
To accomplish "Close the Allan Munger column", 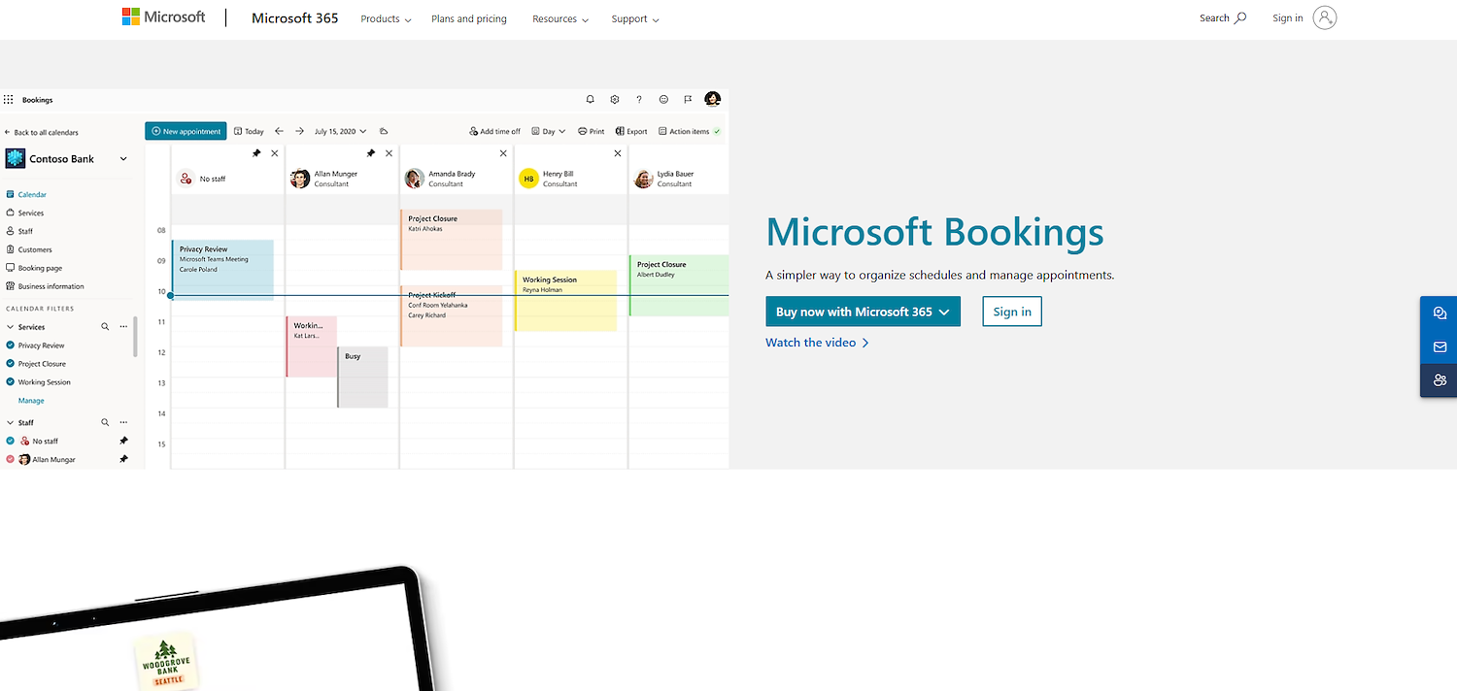I will coord(390,153).
